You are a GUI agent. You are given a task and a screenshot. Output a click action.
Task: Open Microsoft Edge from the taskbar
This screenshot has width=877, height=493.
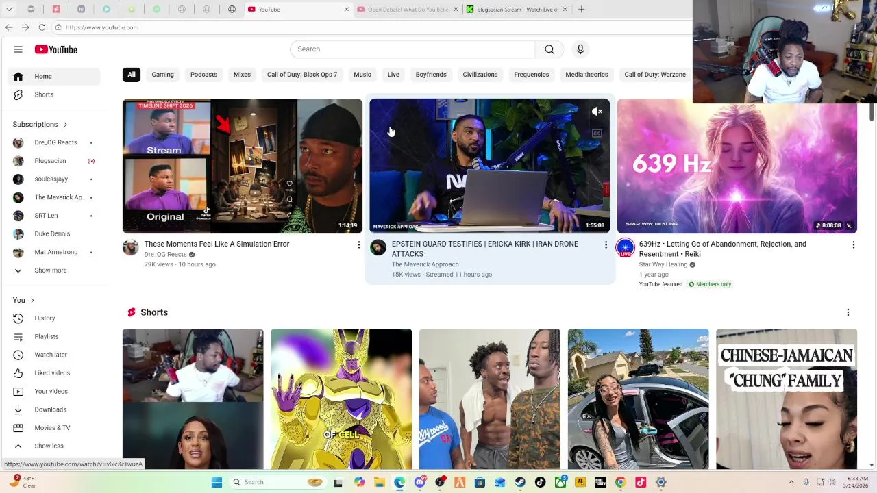pos(399,482)
